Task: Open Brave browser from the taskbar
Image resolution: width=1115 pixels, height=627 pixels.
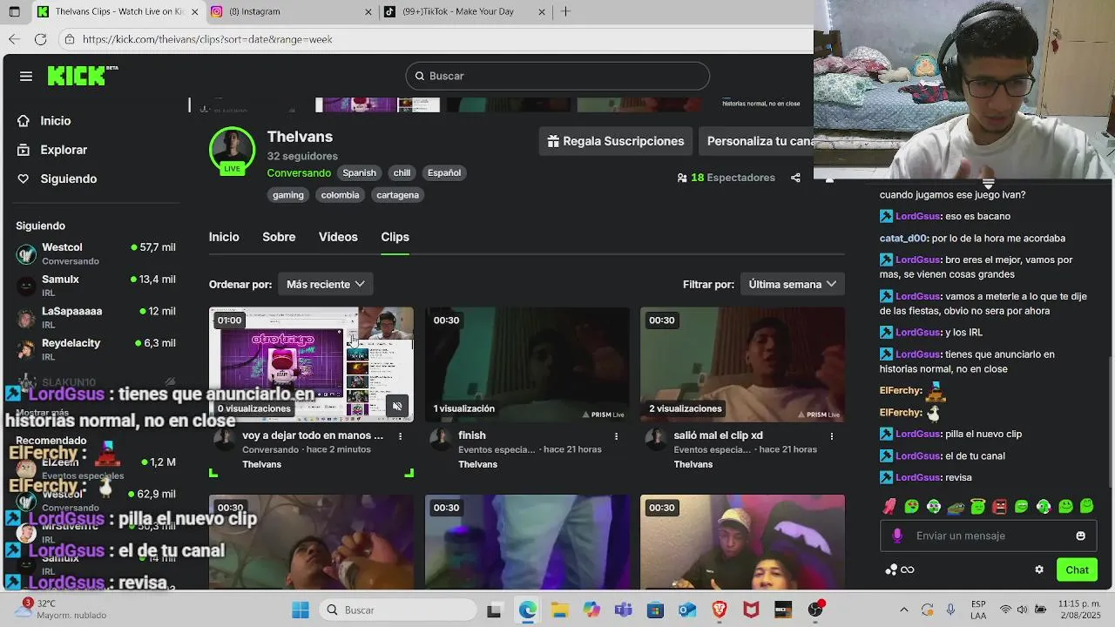Action: tap(720, 610)
